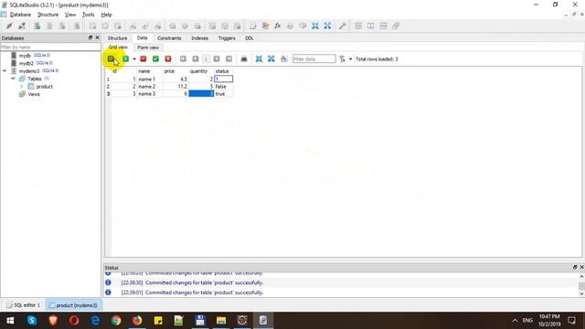Select the Views node in the tree

[34, 94]
